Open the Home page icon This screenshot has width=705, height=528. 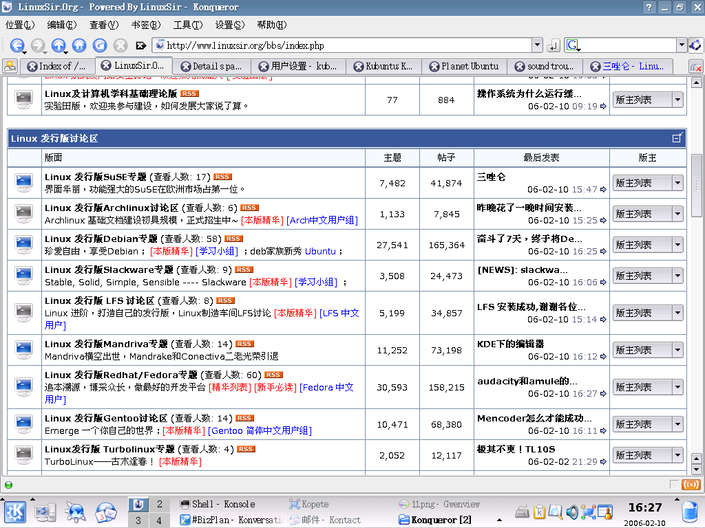click(79, 45)
